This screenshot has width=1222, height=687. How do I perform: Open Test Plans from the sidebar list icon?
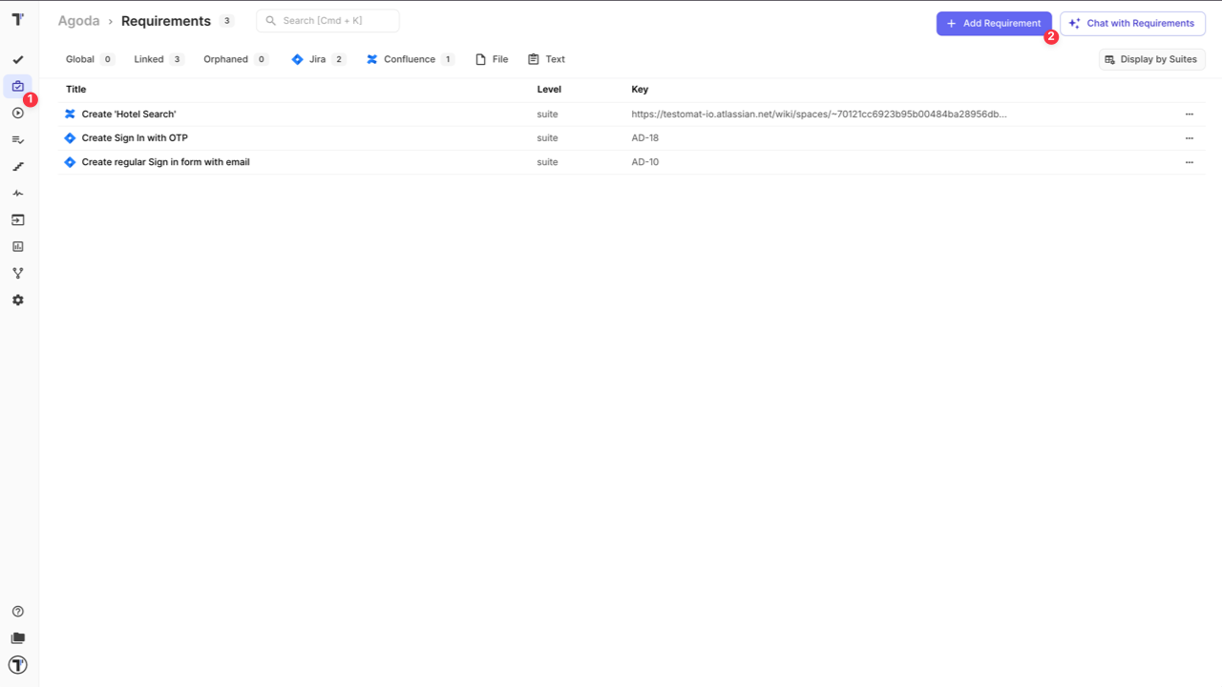tap(17, 139)
